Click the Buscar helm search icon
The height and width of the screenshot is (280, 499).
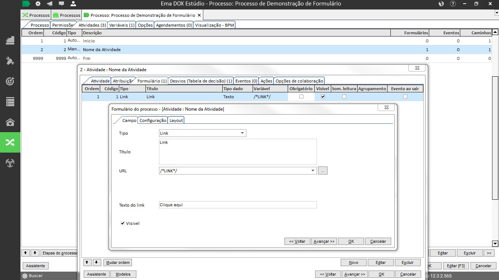point(25,276)
